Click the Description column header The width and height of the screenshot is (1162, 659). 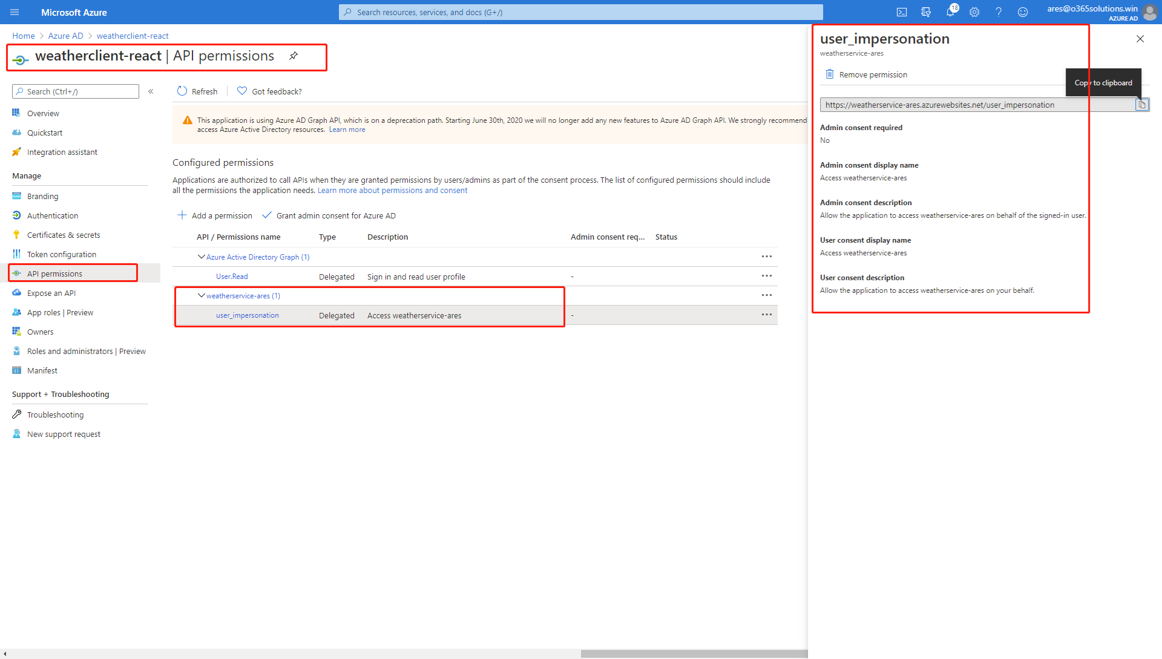(387, 237)
